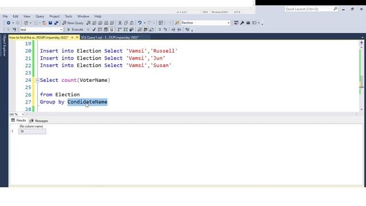Open the View menu
Image resolution: width=366 pixels, height=206 pixels.
(x=27, y=17)
